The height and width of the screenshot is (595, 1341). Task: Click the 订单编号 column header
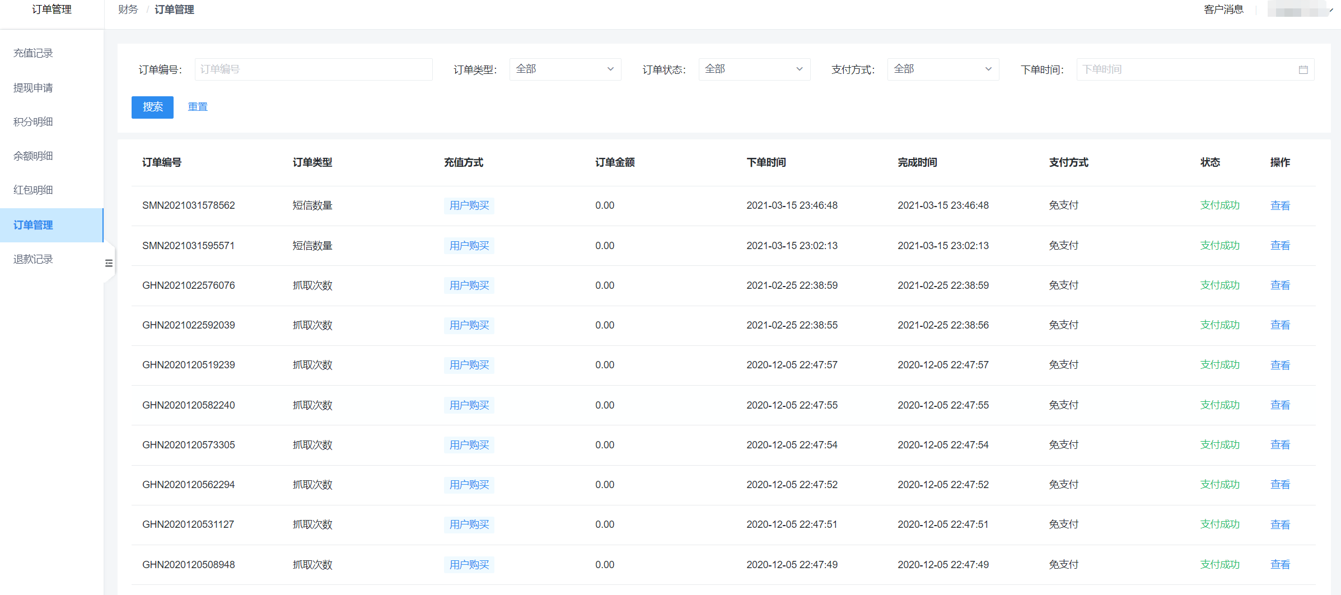pos(162,162)
